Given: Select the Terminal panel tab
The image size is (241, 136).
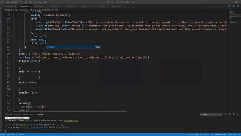Looking at the screenshot, I should pyautogui.click(x=40, y=114).
